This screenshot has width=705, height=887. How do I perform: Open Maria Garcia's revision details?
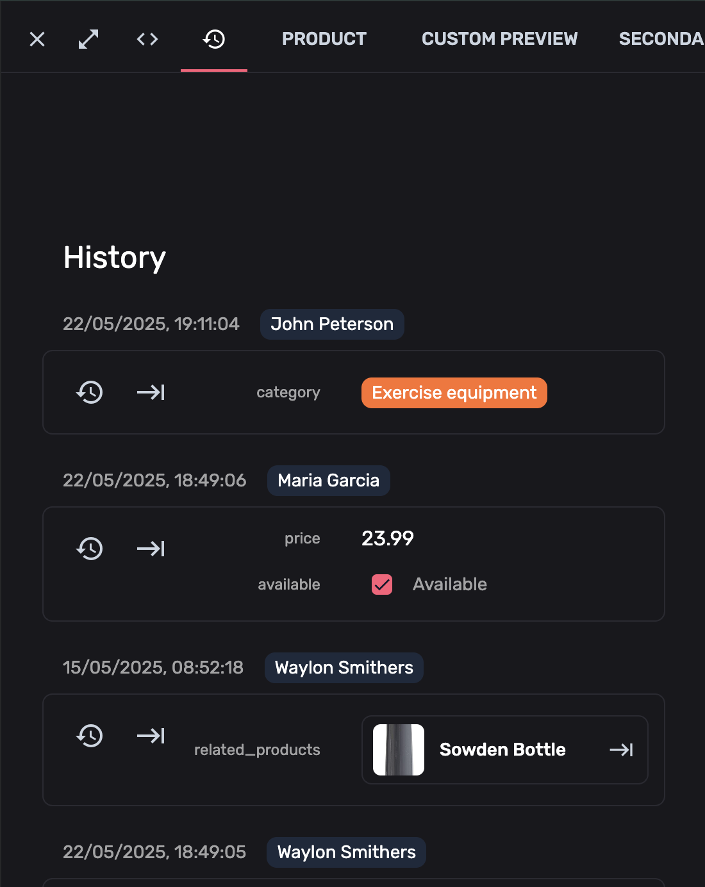[x=150, y=548]
